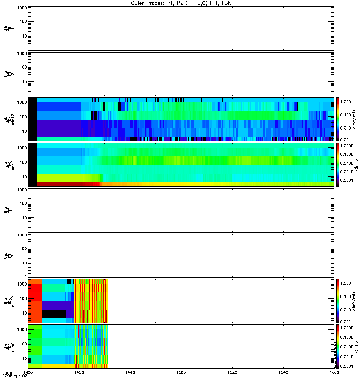Click the '1440' time axis label
The height and width of the screenshot is (386, 362).
(x=130, y=372)
